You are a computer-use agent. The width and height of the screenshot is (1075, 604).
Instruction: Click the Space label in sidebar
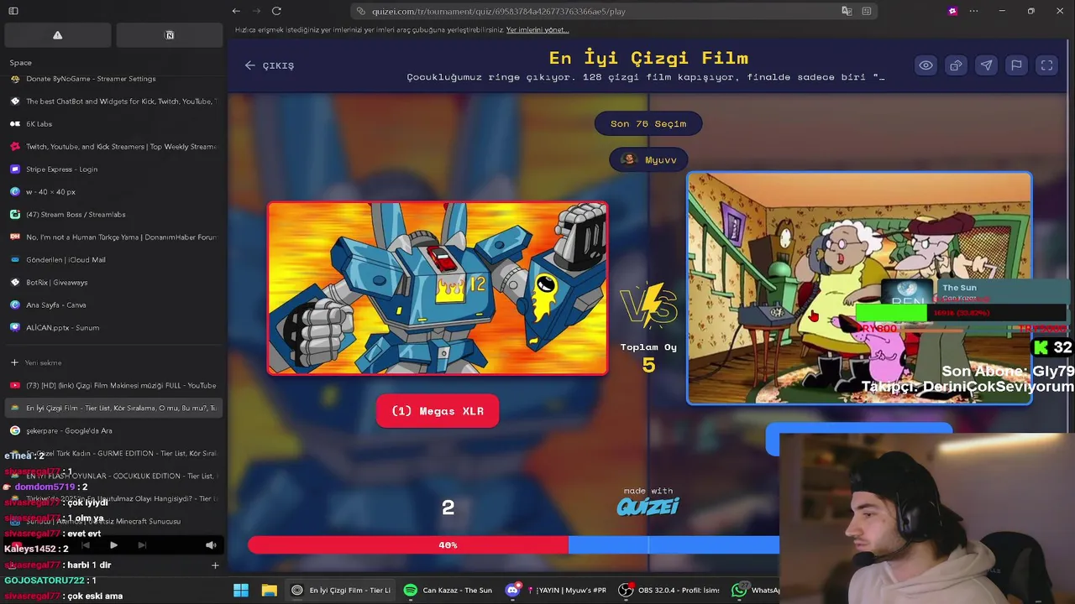(x=21, y=63)
